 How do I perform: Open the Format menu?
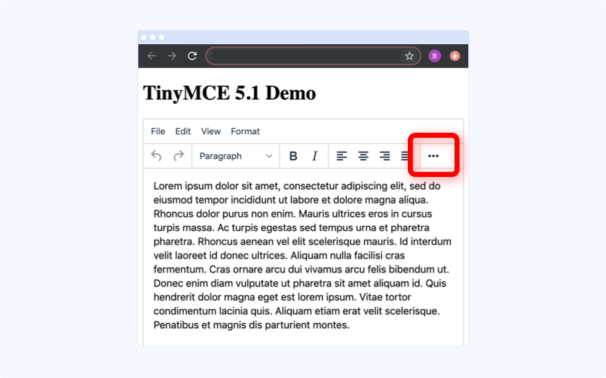coord(245,131)
